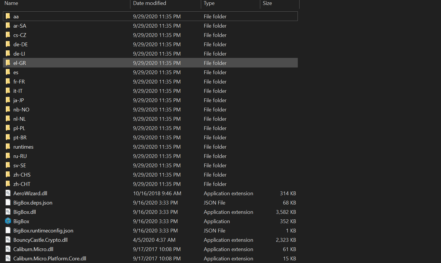Click the BouncyCastle.Crypto.dll file icon
441x263 pixels.
coord(8,240)
